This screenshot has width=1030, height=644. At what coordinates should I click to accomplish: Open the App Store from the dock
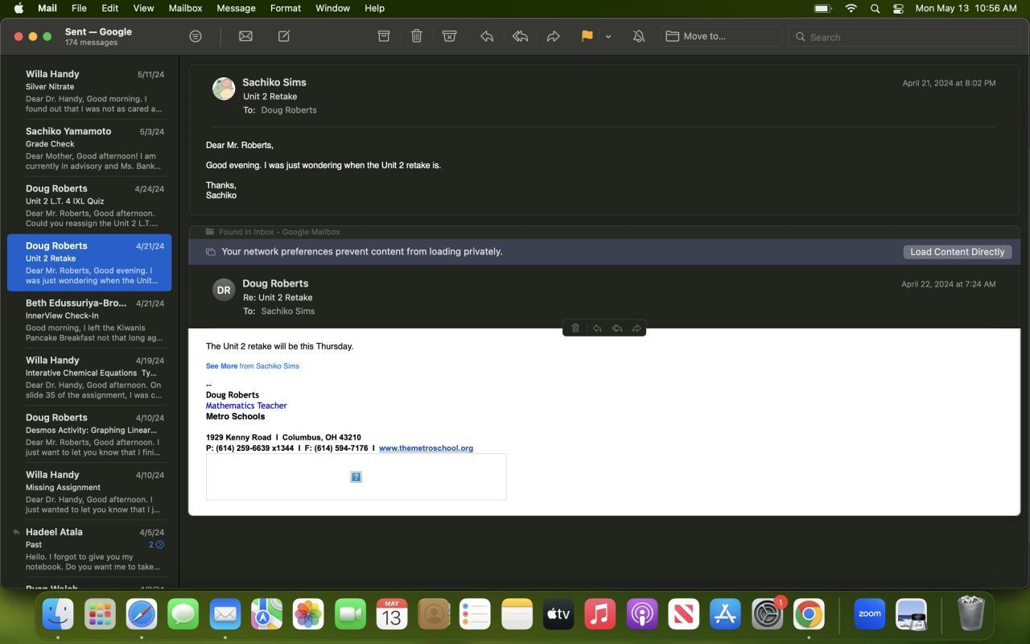pyautogui.click(x=725, y=614)
